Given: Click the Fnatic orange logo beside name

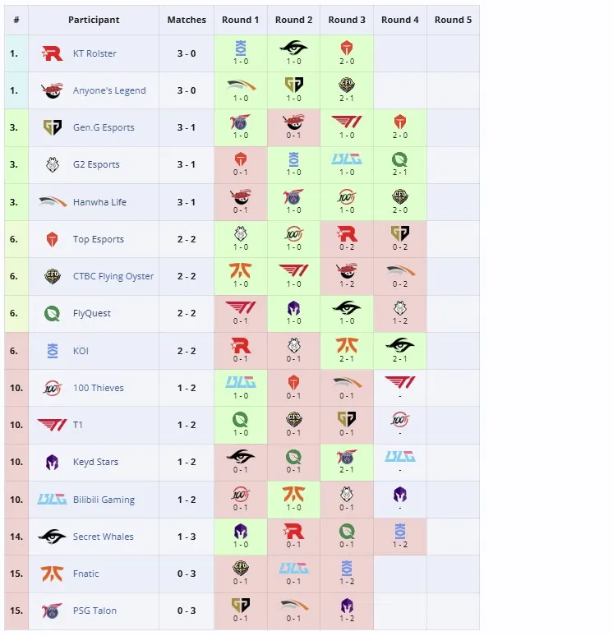Looking at the screenshot, I should (x=52, y=574).
